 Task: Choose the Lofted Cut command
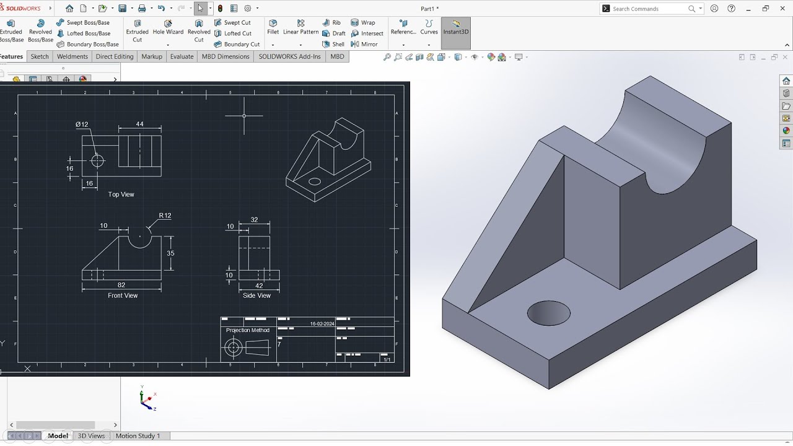tap(232, 33)
